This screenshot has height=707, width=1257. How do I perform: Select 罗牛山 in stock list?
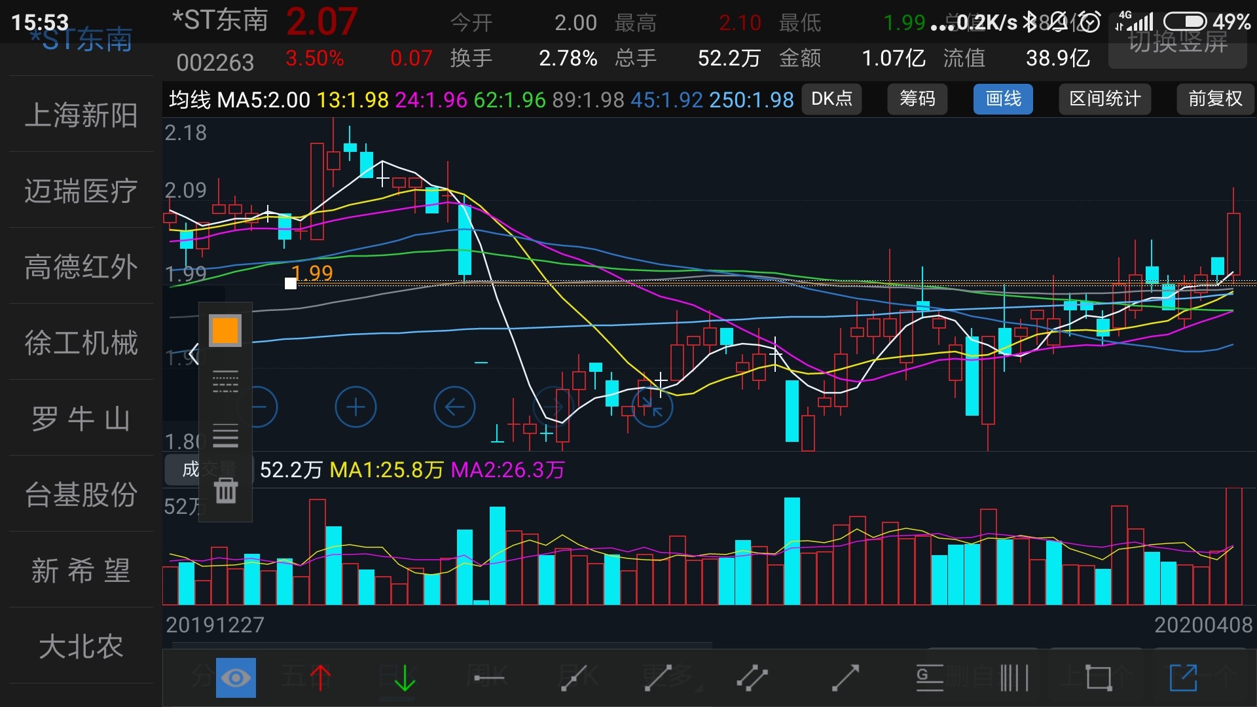pyautogui.click(x=81, y=418)
